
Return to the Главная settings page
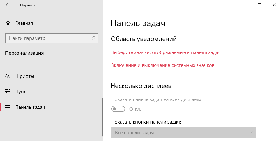pyautogui.click(x=24, y=23)
